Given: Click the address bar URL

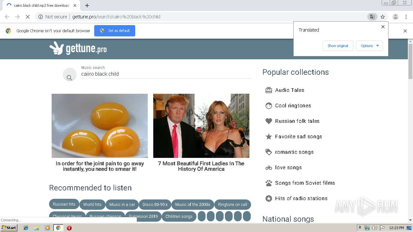Looking at the screenshot, I should [x=116, y=17].
